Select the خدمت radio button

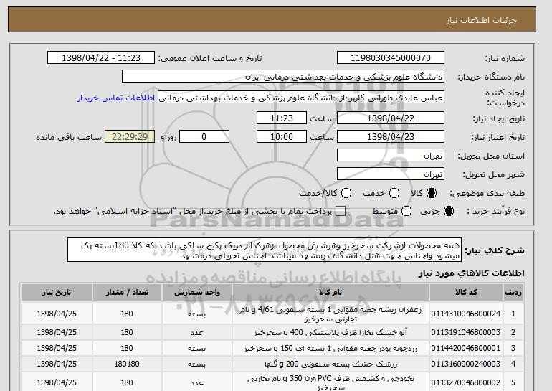point(394,193)
